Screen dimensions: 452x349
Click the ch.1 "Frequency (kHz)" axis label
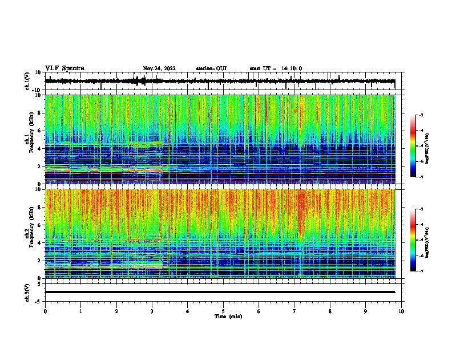pyautogui.click(x=32, y=132)
